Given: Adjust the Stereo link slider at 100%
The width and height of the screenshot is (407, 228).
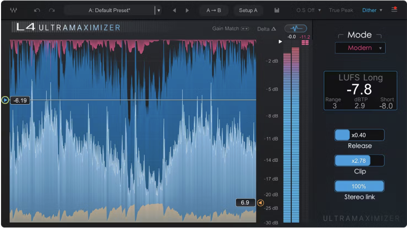Looking at the screenshot, I should point(359,186).
